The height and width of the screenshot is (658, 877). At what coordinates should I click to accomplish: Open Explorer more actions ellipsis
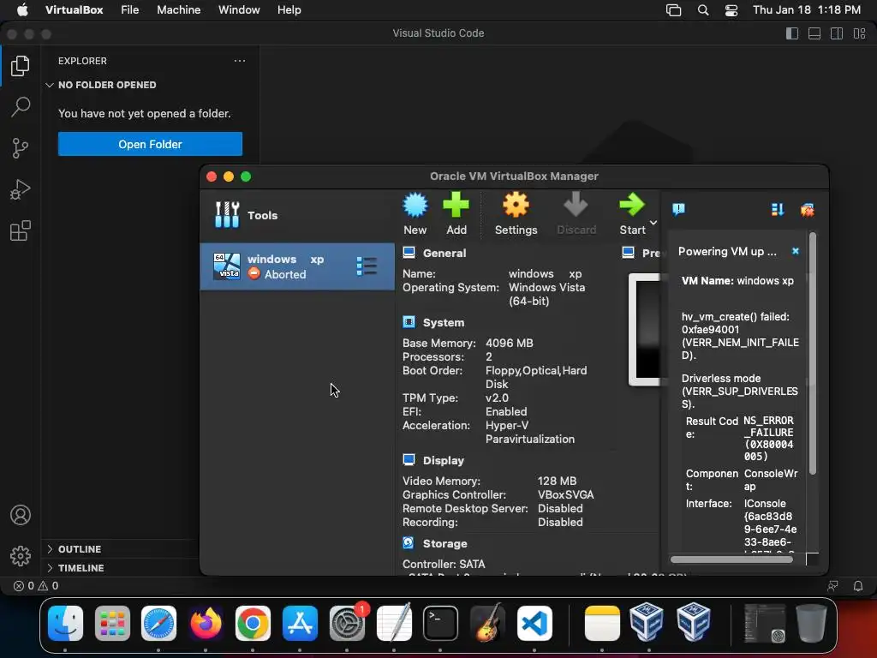(x=240, y=61)
